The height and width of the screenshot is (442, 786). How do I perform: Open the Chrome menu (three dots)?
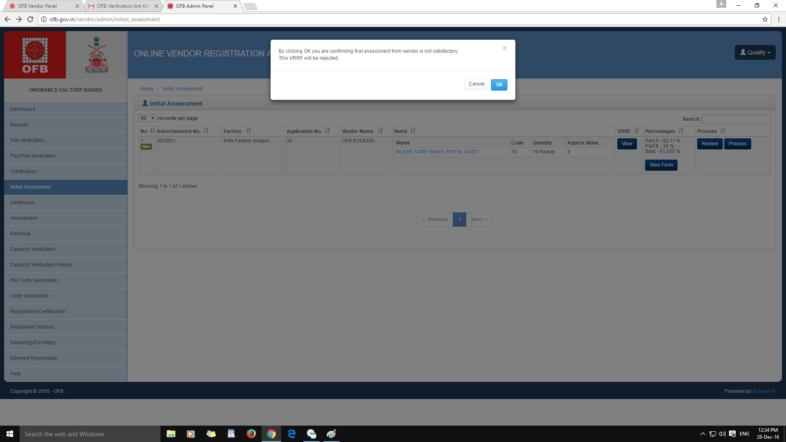tap(779, 19)
